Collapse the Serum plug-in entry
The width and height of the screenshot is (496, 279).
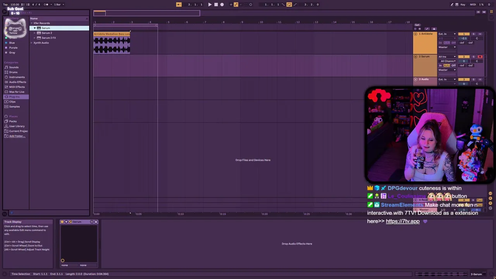(x=34, y=28)
